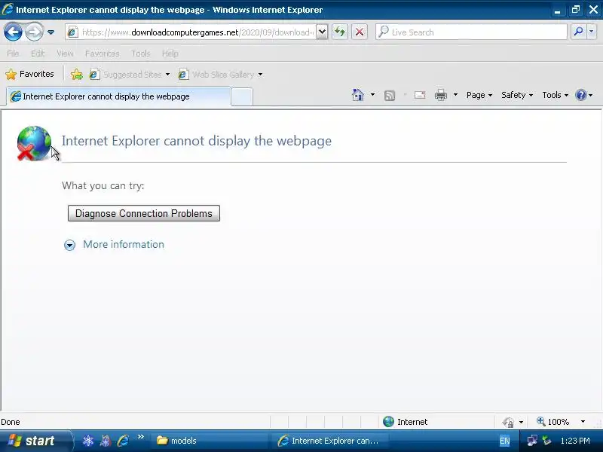Launch Internet Explorer from quick launch
Image resolution: width=603 pixels, height=452 pixels.
pos(123,441)
